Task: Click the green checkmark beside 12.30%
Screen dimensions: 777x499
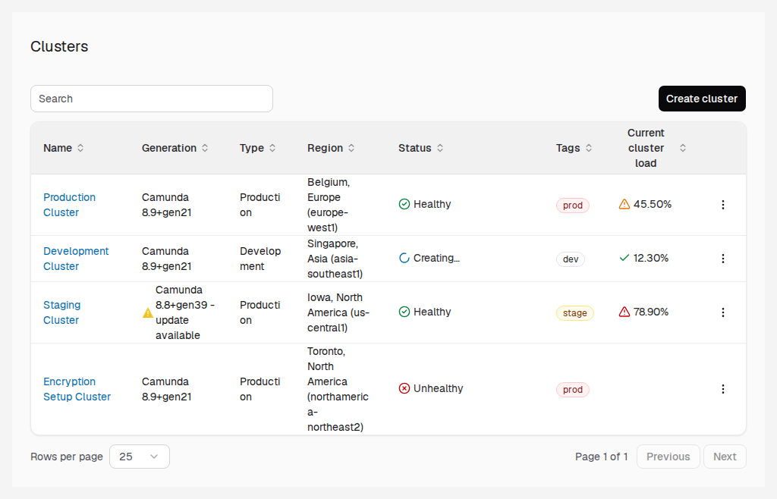Action: click(624, 258)
